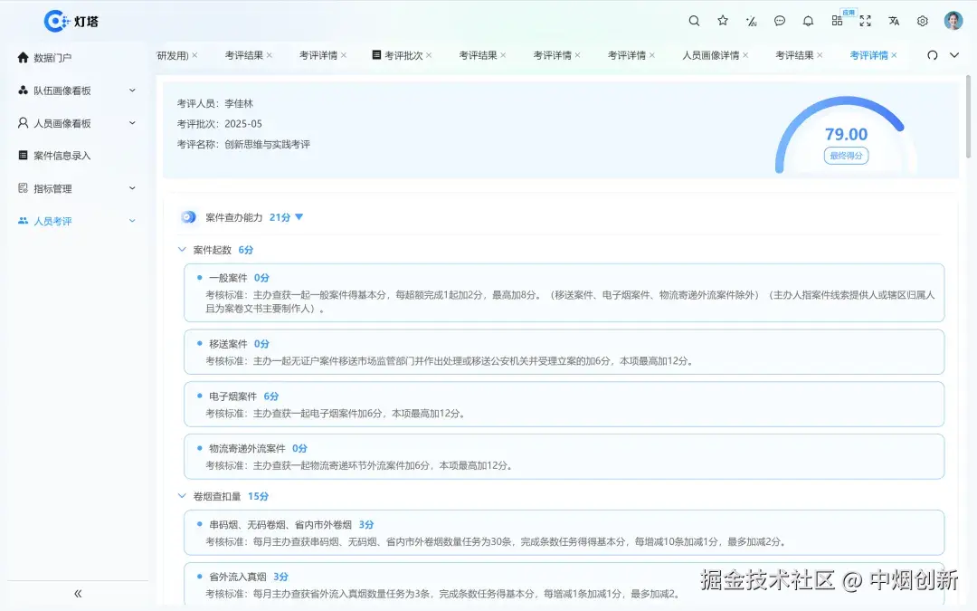Open the notifications bell icon

(x=808, y=20)
